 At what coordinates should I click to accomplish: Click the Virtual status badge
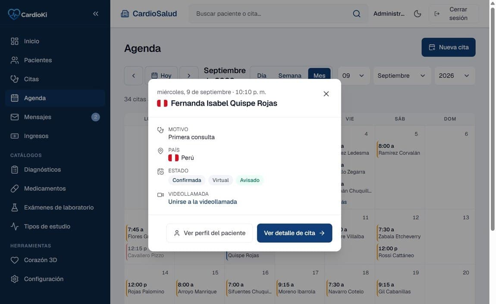pos(220,180)
